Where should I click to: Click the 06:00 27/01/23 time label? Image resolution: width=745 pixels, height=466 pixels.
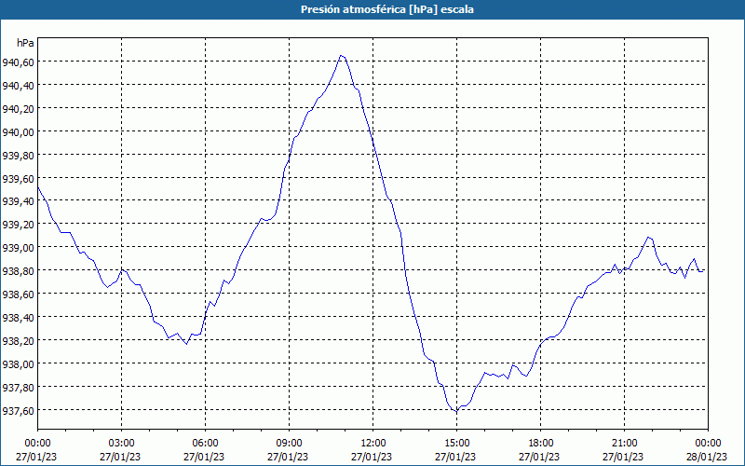[204, 450]
